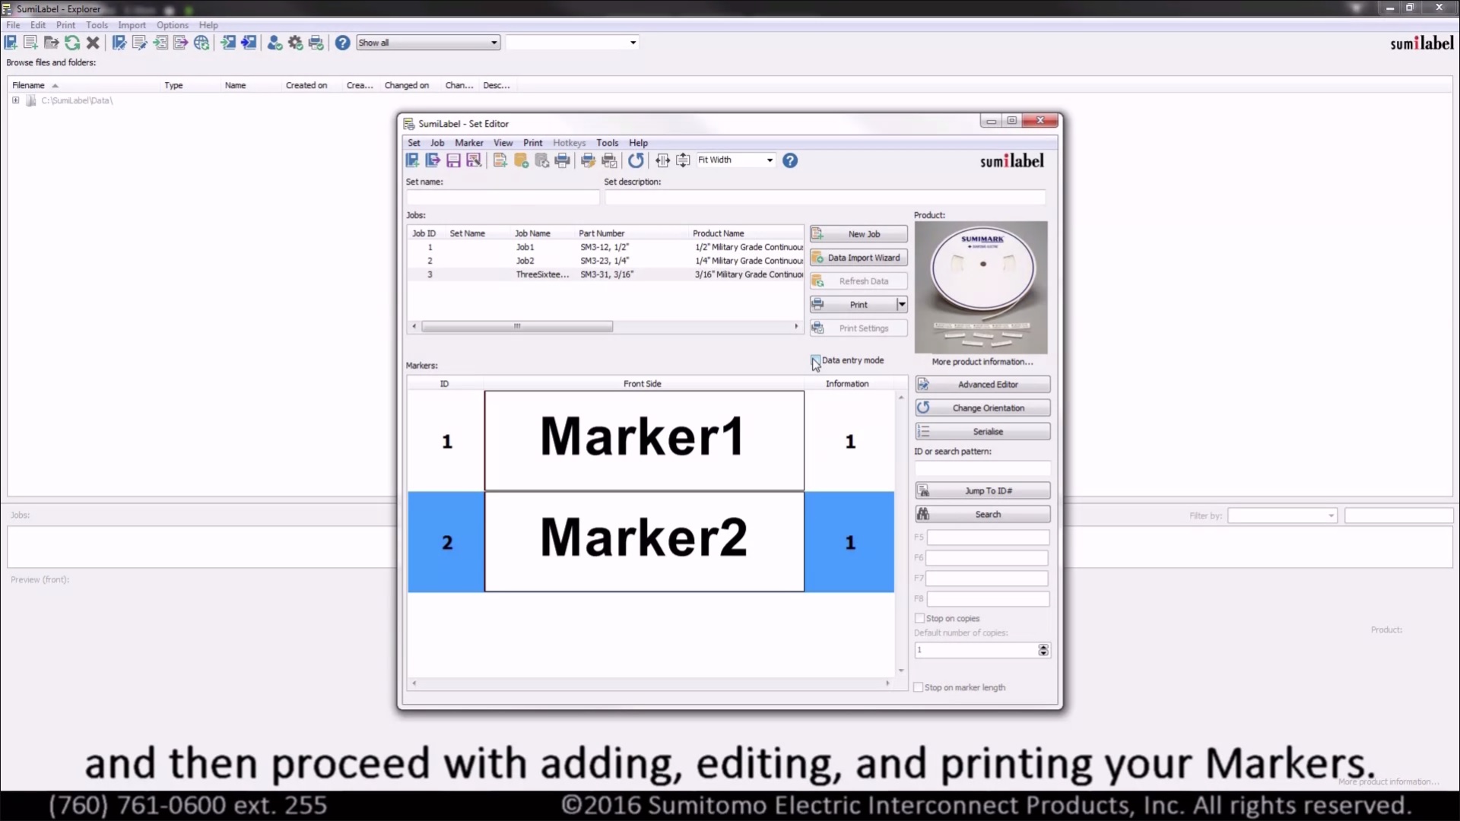Click the Save set floppy disk icon
The width and height of the screenshot is (1460, 821).
tap(453, 160)
